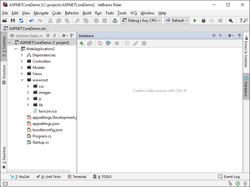Click the Database panel scroll-from-source crosshair

point(214,36)
